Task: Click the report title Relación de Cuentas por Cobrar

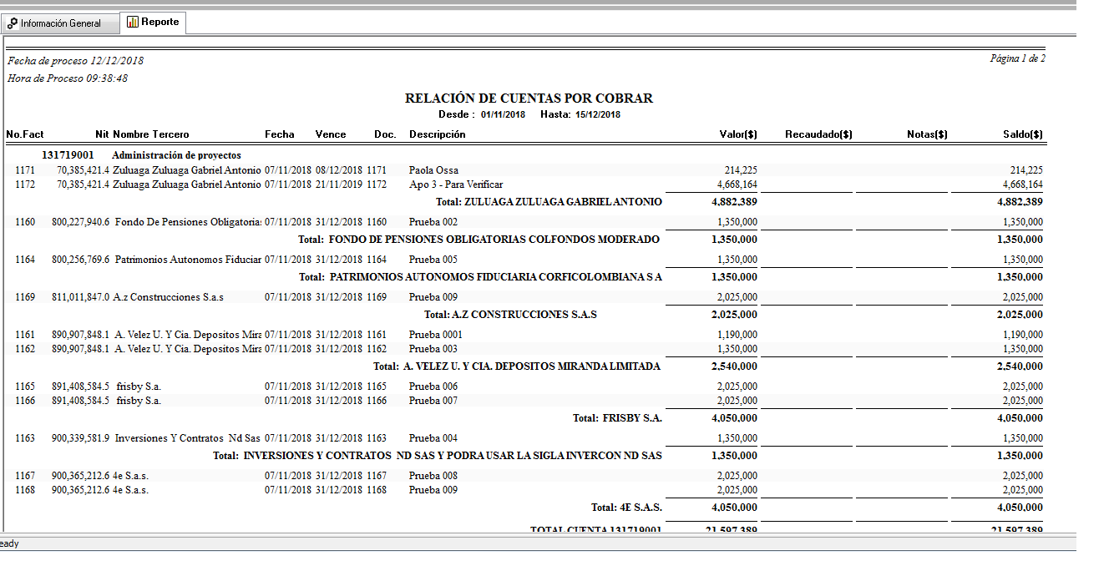Action: click(529, 99)
